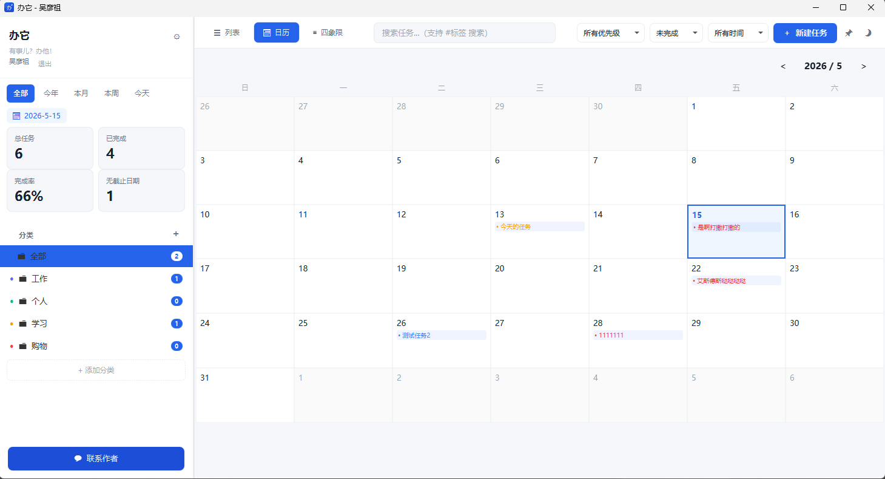The height and width of the screenshot is (479, 885).
Task: Open the 所有时间 time dropdown
Action: pyautogui.click(x=738, y=33)
